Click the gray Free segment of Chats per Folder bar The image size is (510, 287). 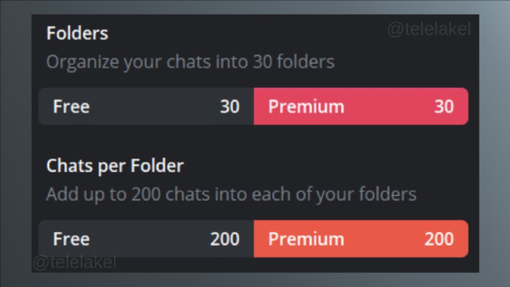coord(146,239)
